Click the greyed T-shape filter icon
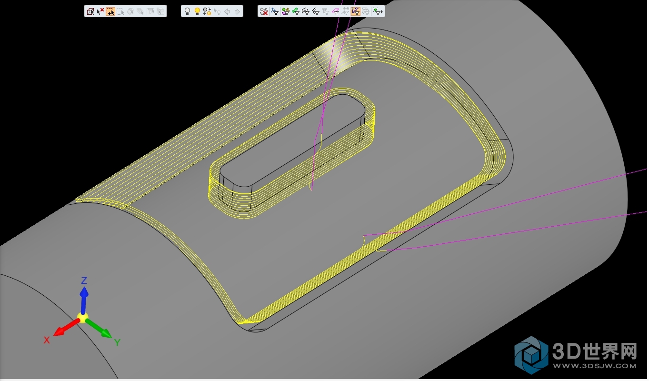The height and width of the screenshot is (381, 649). [326, 11]
